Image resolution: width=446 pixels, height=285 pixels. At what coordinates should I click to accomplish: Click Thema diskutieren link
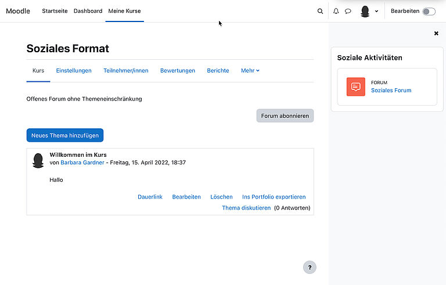tap(246, 208)
